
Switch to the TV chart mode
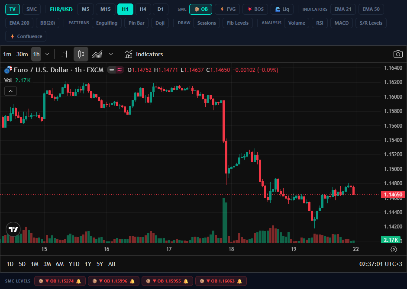[x=13, y=10]
